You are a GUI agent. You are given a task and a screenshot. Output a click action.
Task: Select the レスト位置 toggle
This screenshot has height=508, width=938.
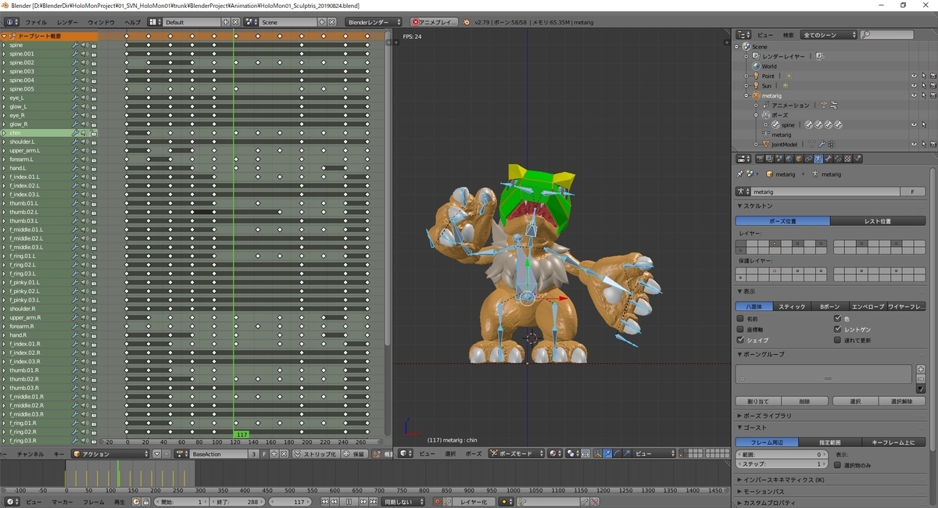point(877,221)
